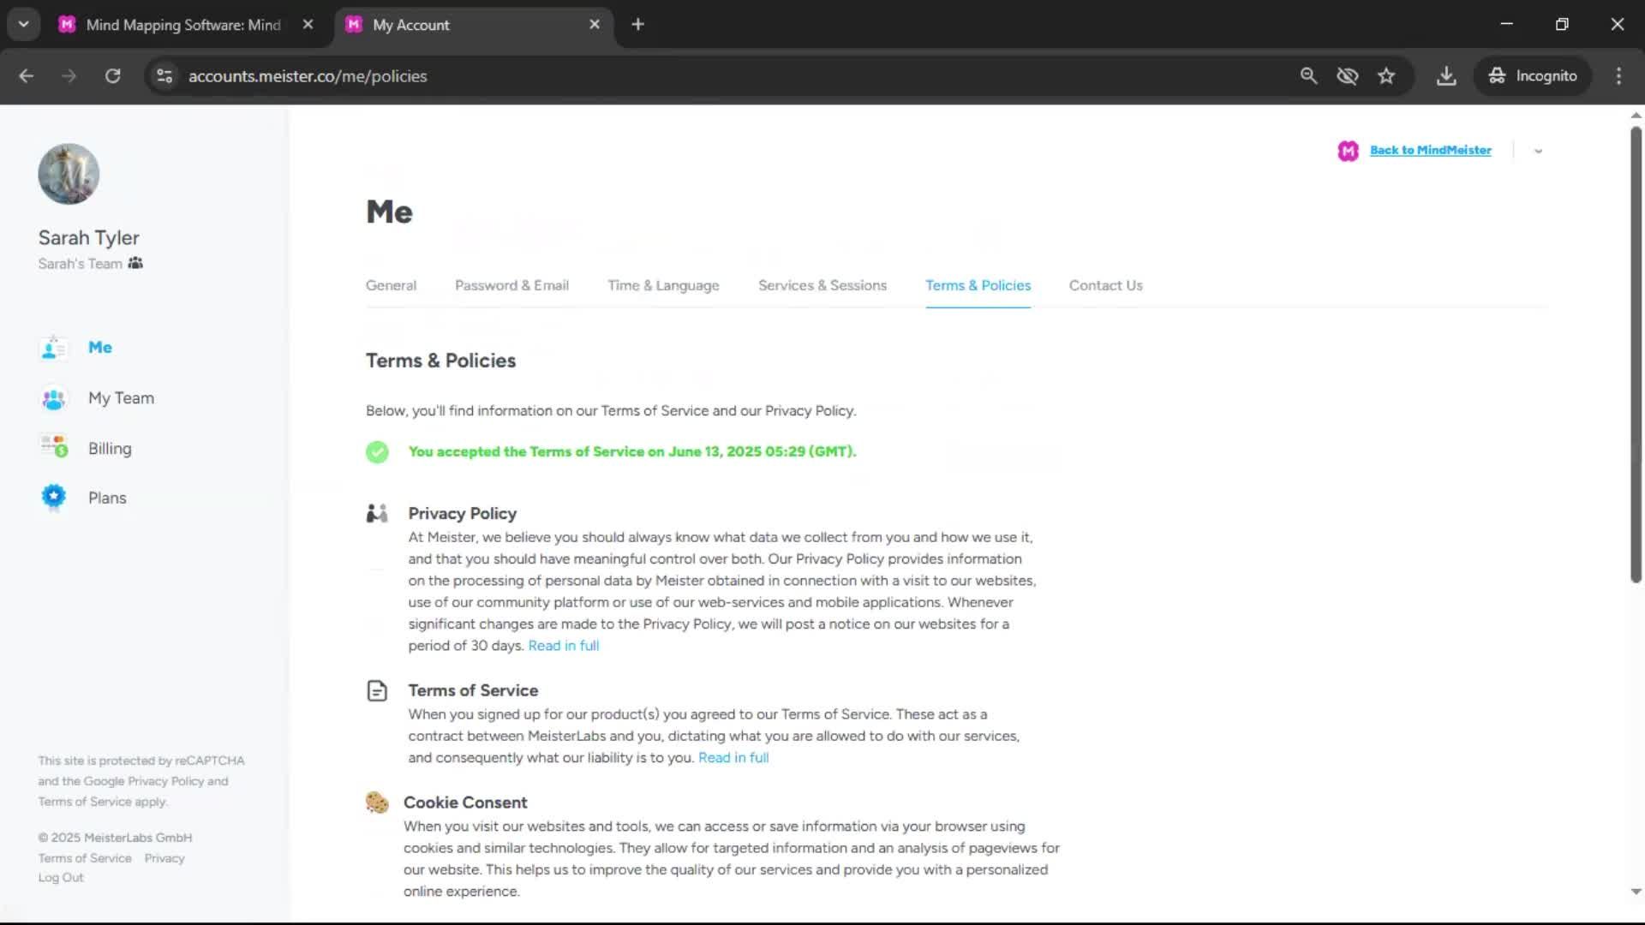Image resolution: width=1645 pixels, height=925 pixels.
Task: Open a new browser tab
Action: [x=637, y=24]
